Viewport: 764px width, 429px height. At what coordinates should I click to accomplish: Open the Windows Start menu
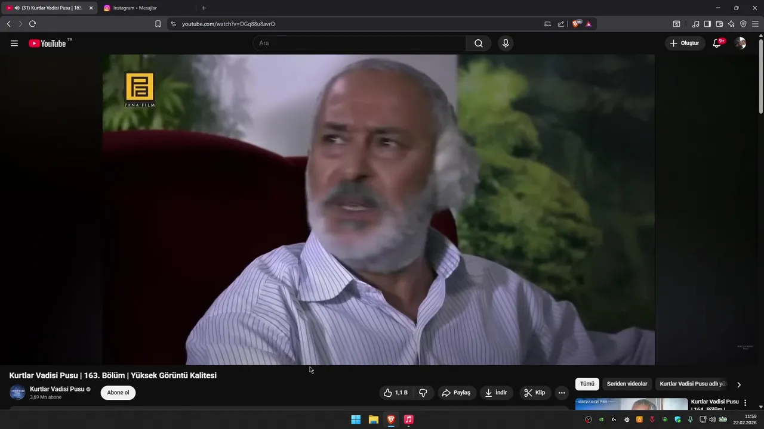[x=356, y=419]
